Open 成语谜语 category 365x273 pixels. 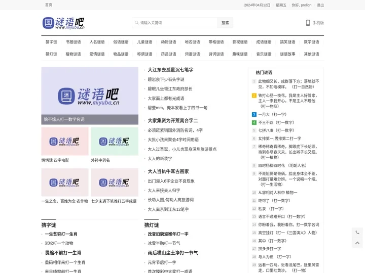264,42
